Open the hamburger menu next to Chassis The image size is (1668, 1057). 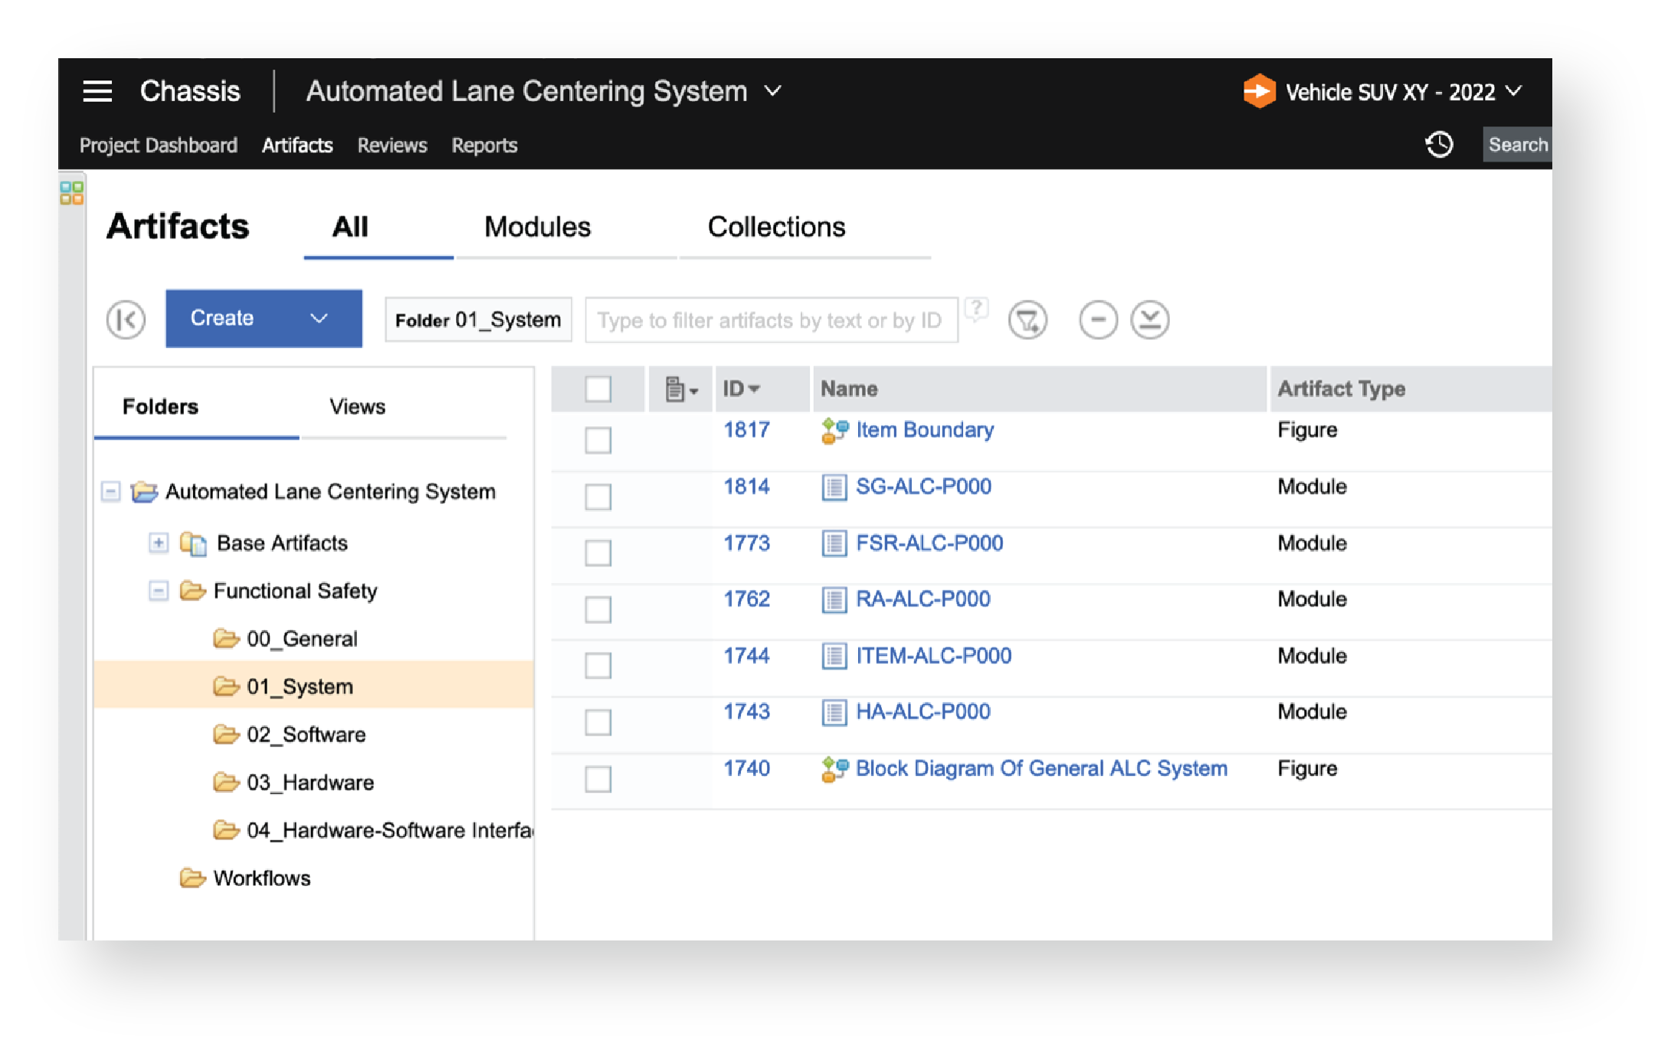(97, 90)
